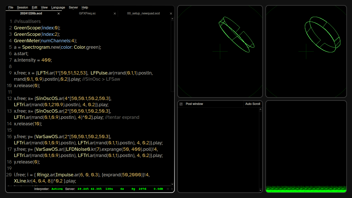
Task: Click the GreenScope(index:2) line
Action: point(37,34)
